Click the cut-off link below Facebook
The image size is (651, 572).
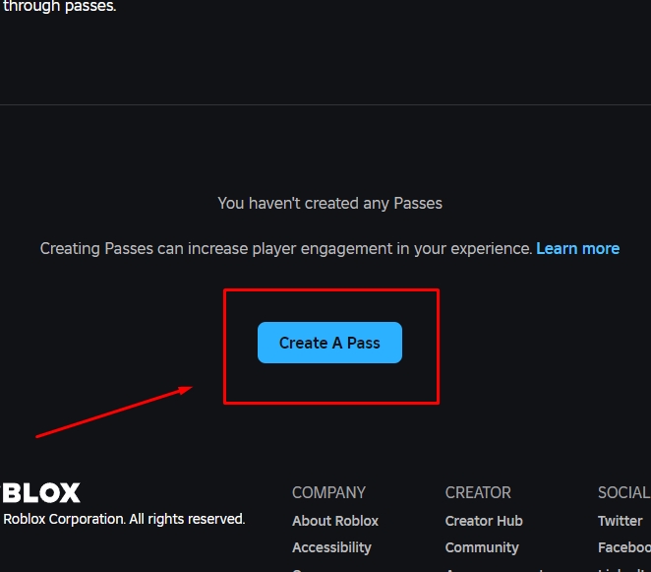(622, 570)
